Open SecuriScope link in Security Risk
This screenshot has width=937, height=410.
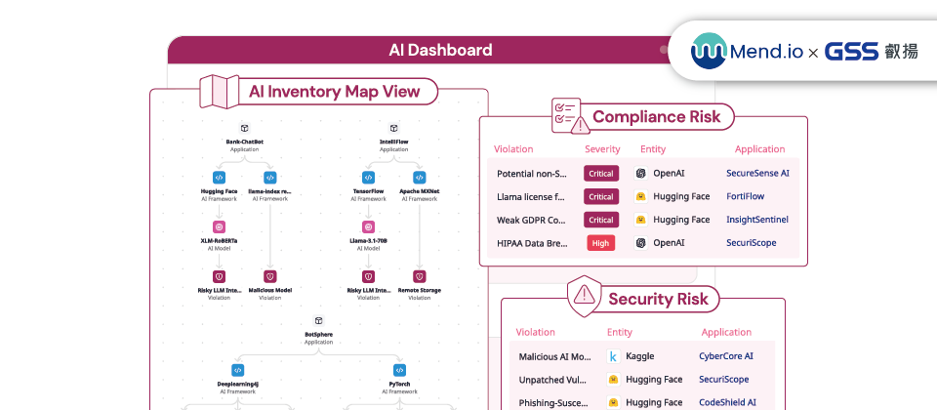point(723,380)
